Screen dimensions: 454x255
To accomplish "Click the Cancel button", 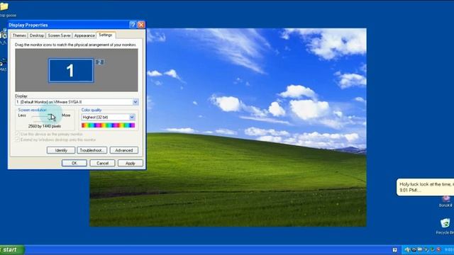I will pyautogui.click(x=102, y=163).
